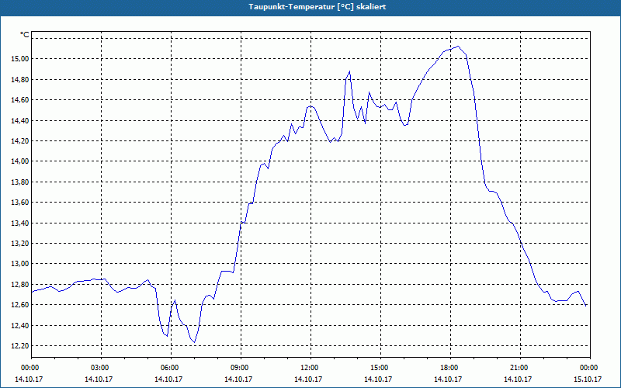Select the 03:00 time label
This screenshot has height=388, width=621.
[x=101, y=368]
